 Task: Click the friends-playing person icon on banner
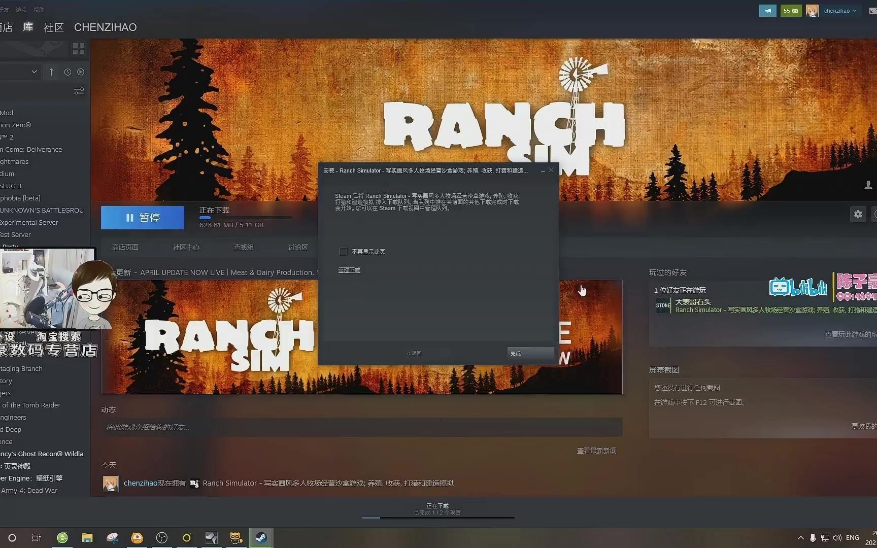pyautogui.click(x=868, y=185)
